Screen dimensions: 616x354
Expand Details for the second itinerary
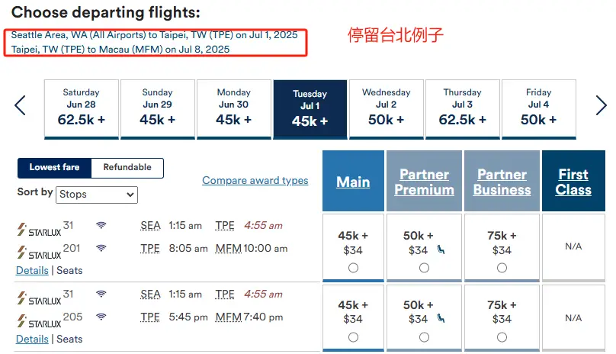click(x=32, y=339)
